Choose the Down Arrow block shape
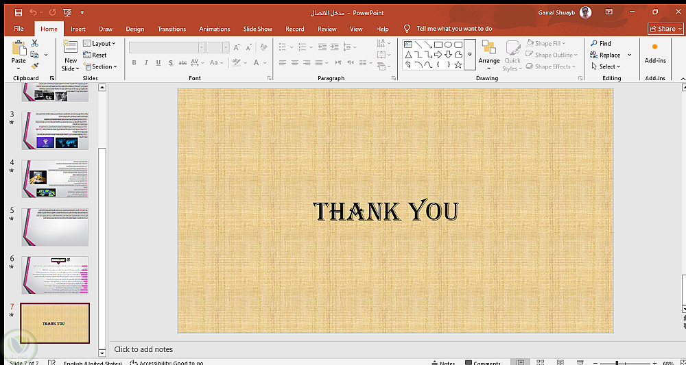686x365 pixels. [x=449, y=55]
